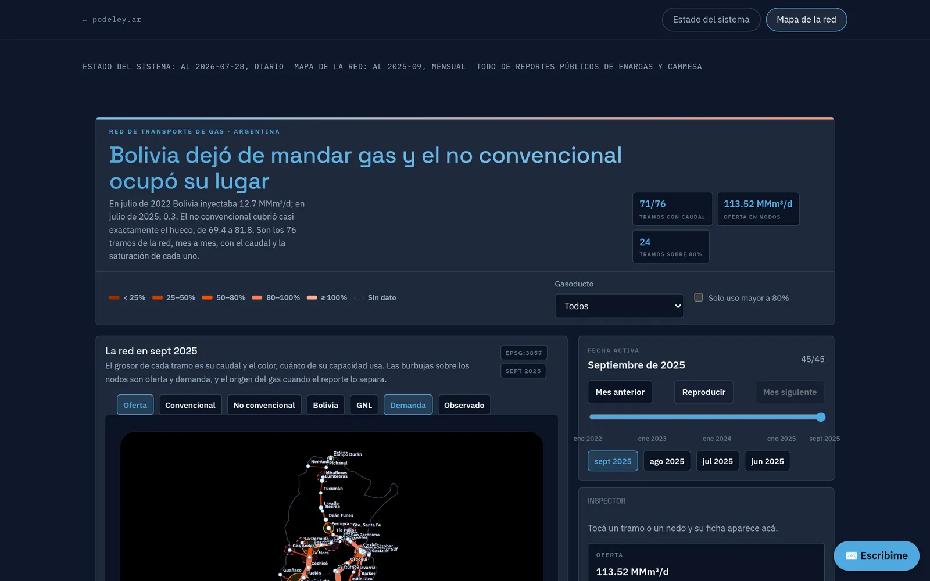Screen dimensions: 930x581
Task: Go back via podeley.ar link
Action: (112, 20)
